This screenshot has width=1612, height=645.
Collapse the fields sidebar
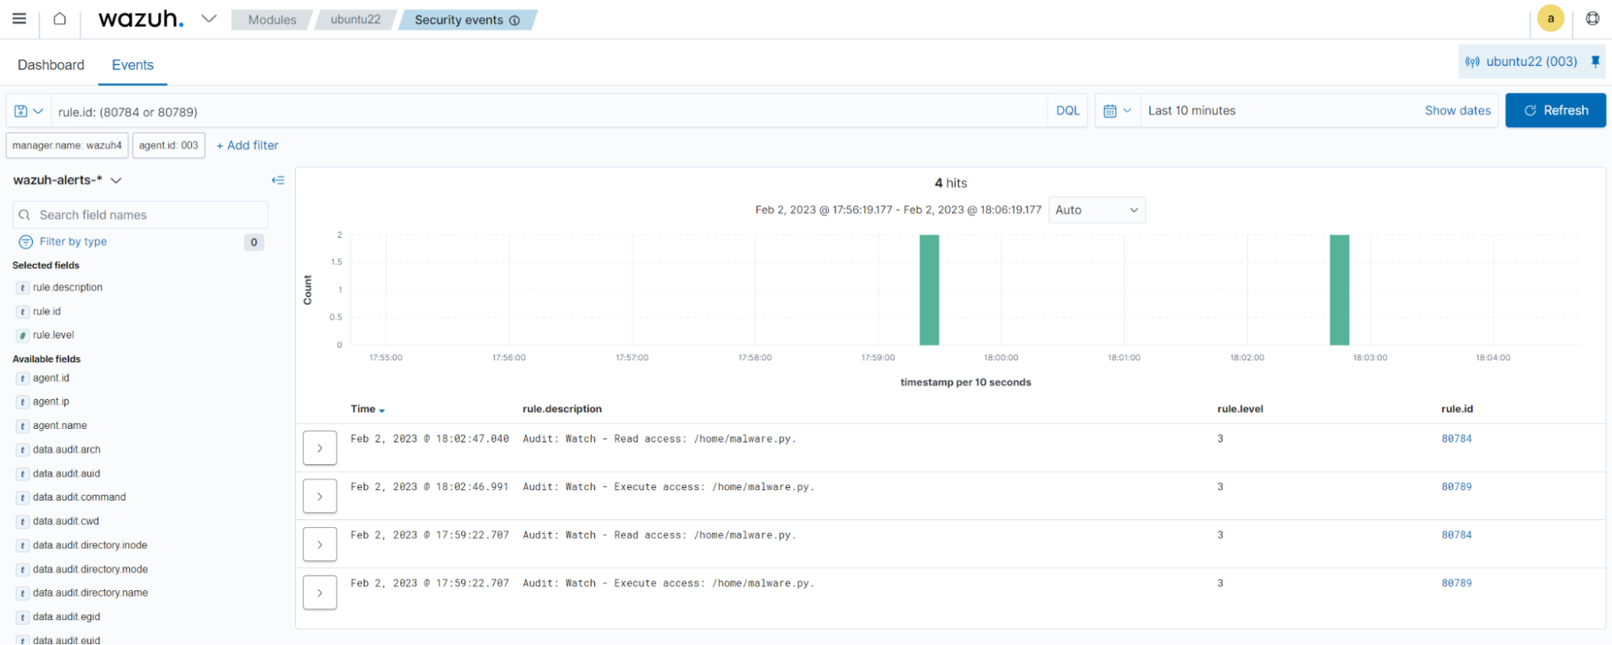[278, 180]
